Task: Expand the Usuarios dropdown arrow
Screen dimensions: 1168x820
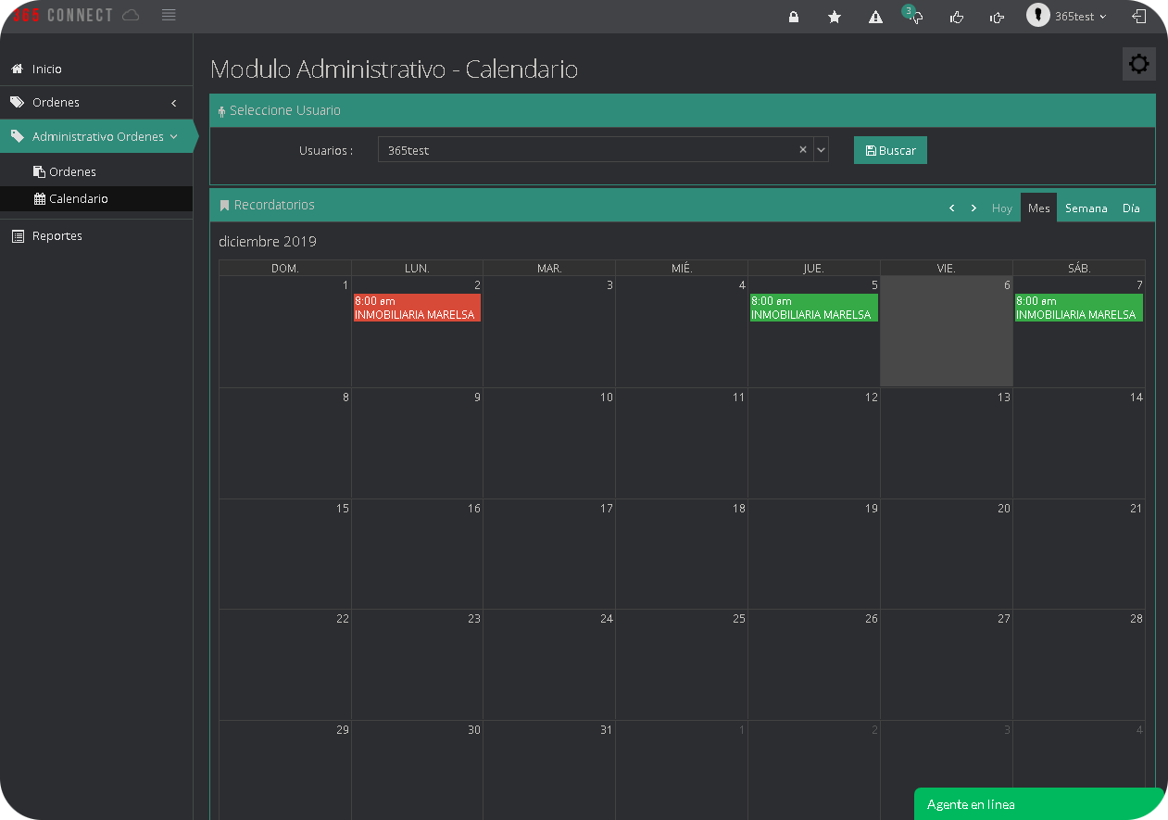Action: pos(821,150)
